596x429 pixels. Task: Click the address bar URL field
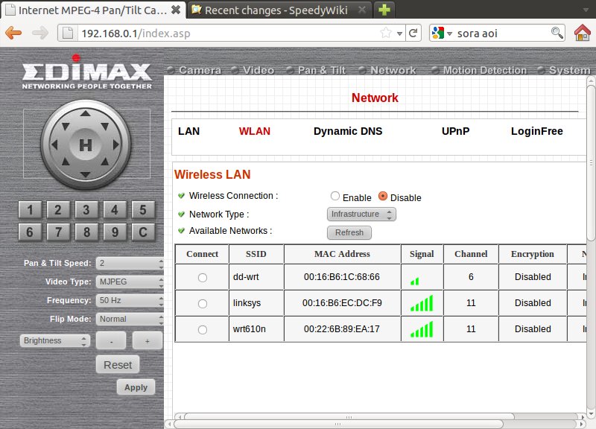pyautogui.click(x=223, y=33)
